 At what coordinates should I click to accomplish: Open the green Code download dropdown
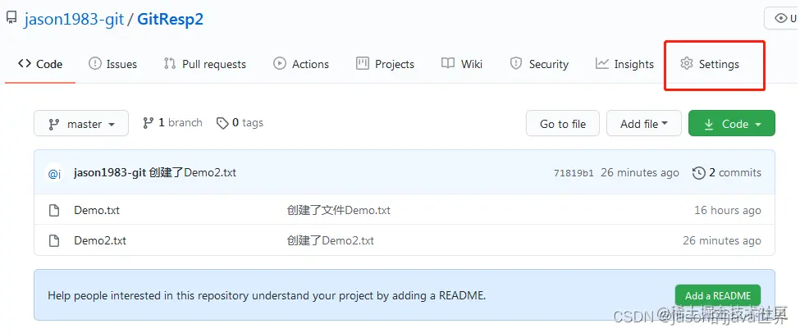point(732,123)
